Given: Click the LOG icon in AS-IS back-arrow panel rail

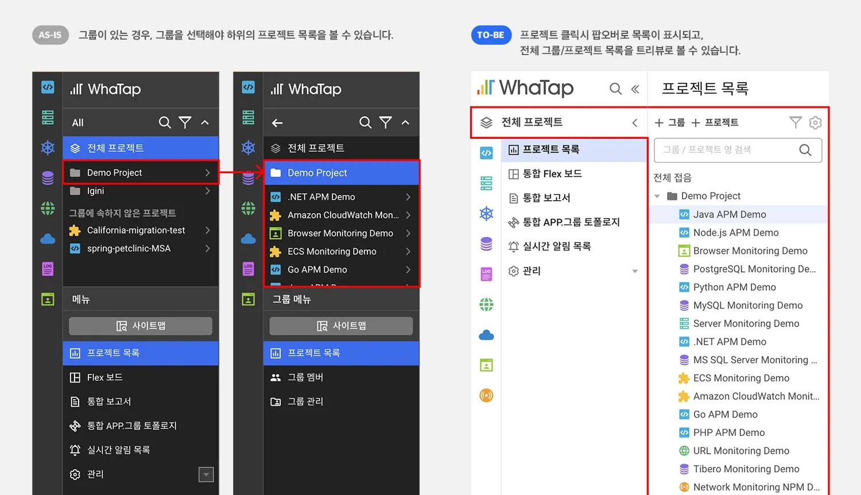Looking at the screenshot, I should 248,269.
